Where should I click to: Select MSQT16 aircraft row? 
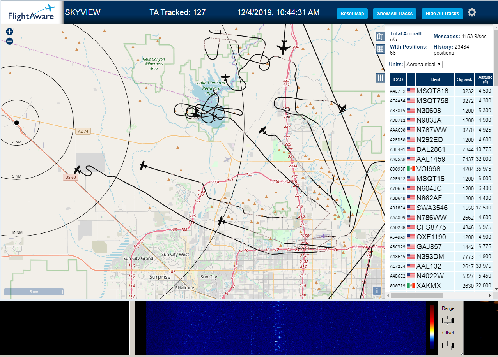tap(442, 178)
